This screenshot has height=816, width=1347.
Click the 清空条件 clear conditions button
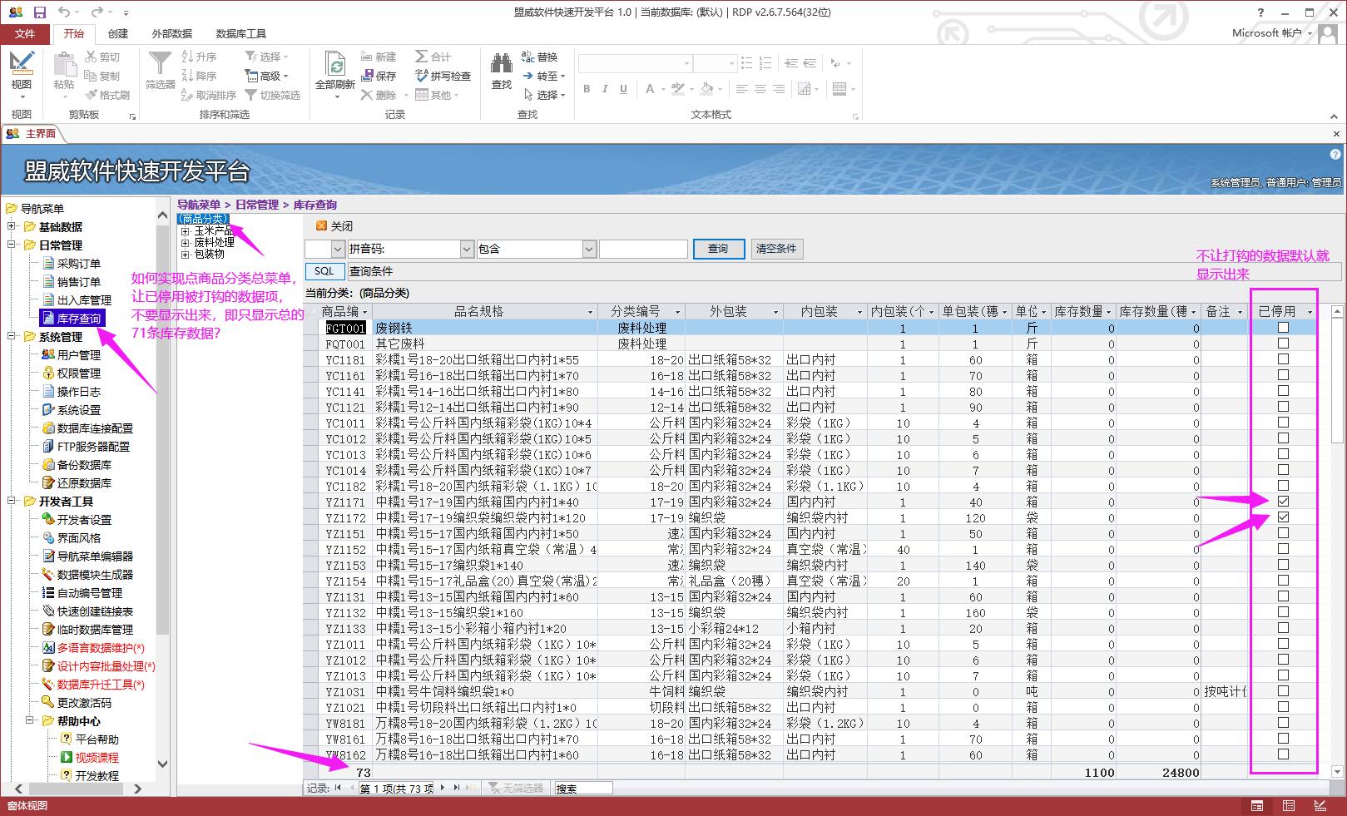[776, 249]
